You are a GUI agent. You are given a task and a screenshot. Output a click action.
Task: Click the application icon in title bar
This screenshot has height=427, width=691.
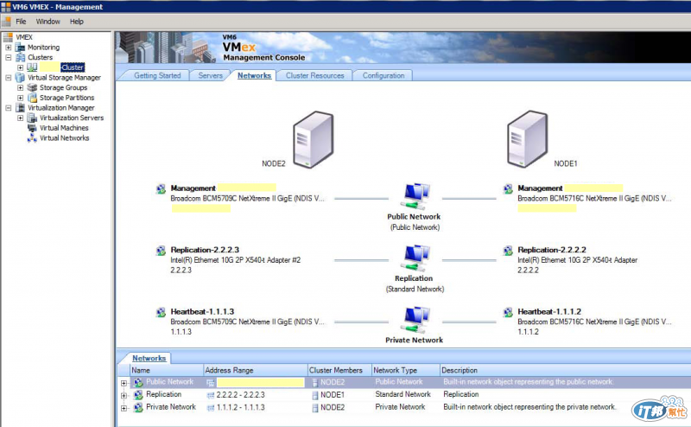point(5,7)
